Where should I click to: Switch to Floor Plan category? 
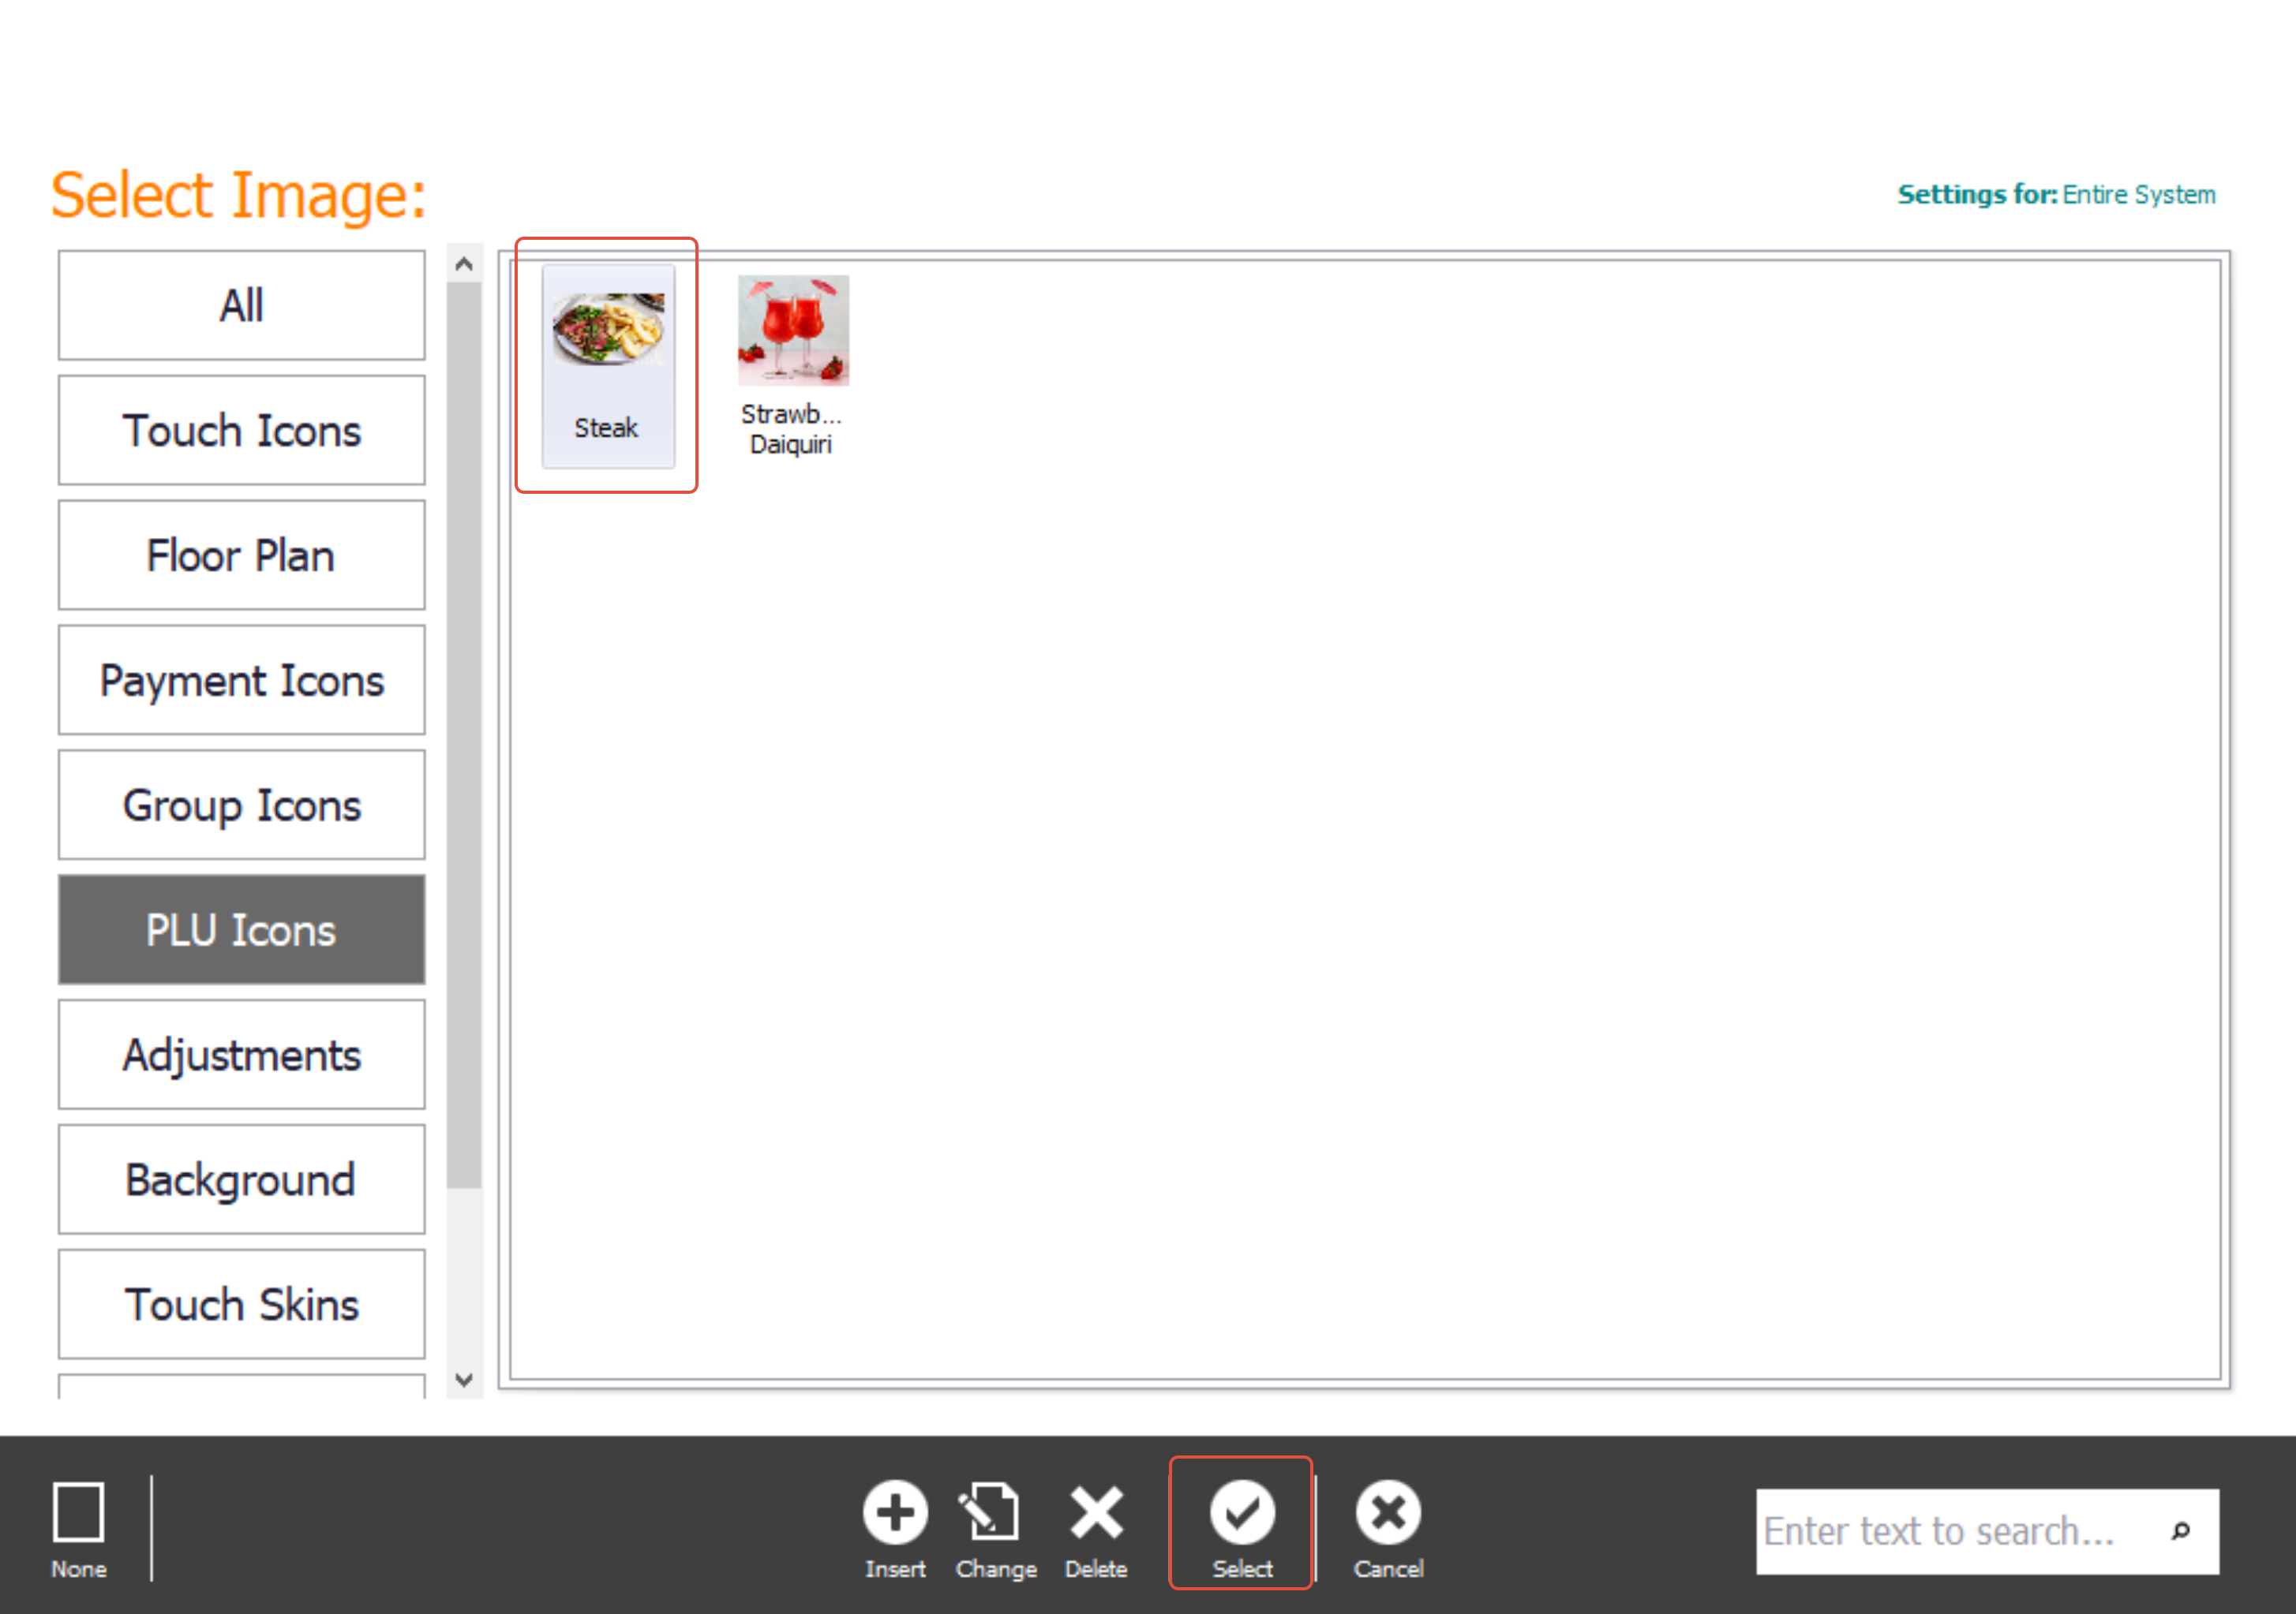point(241,555)
